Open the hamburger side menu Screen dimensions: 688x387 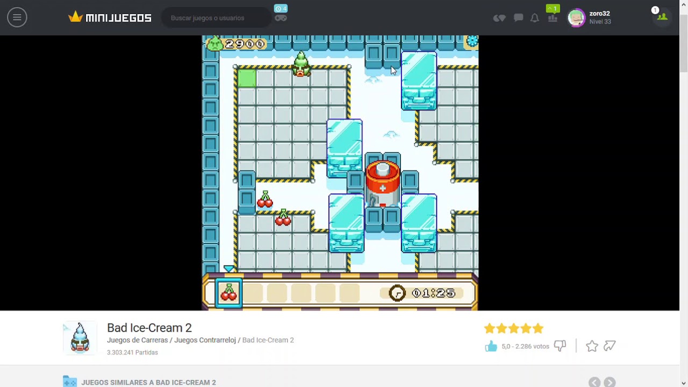pyautogui.click(x=17, y=18)
